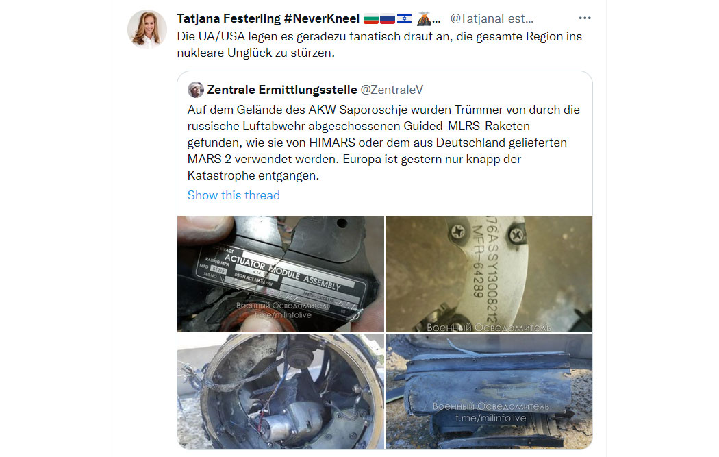The width and height of the screenshot is (719, 457).
Task: Open the MFR-64289 engraved part photo
Action: (489, 274)
